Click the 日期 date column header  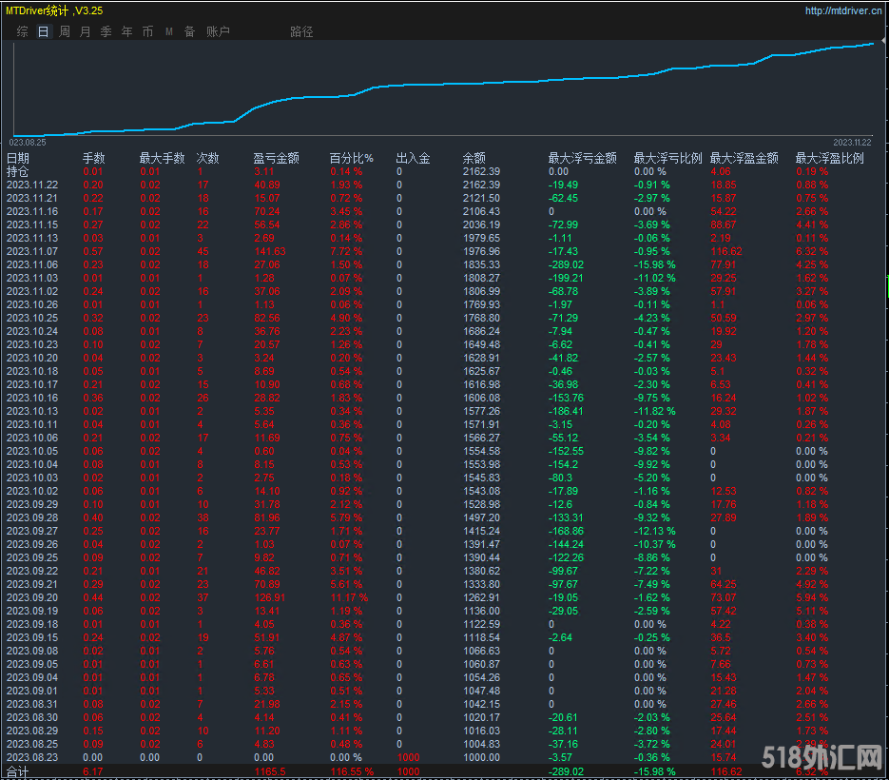tap(18, 158)
